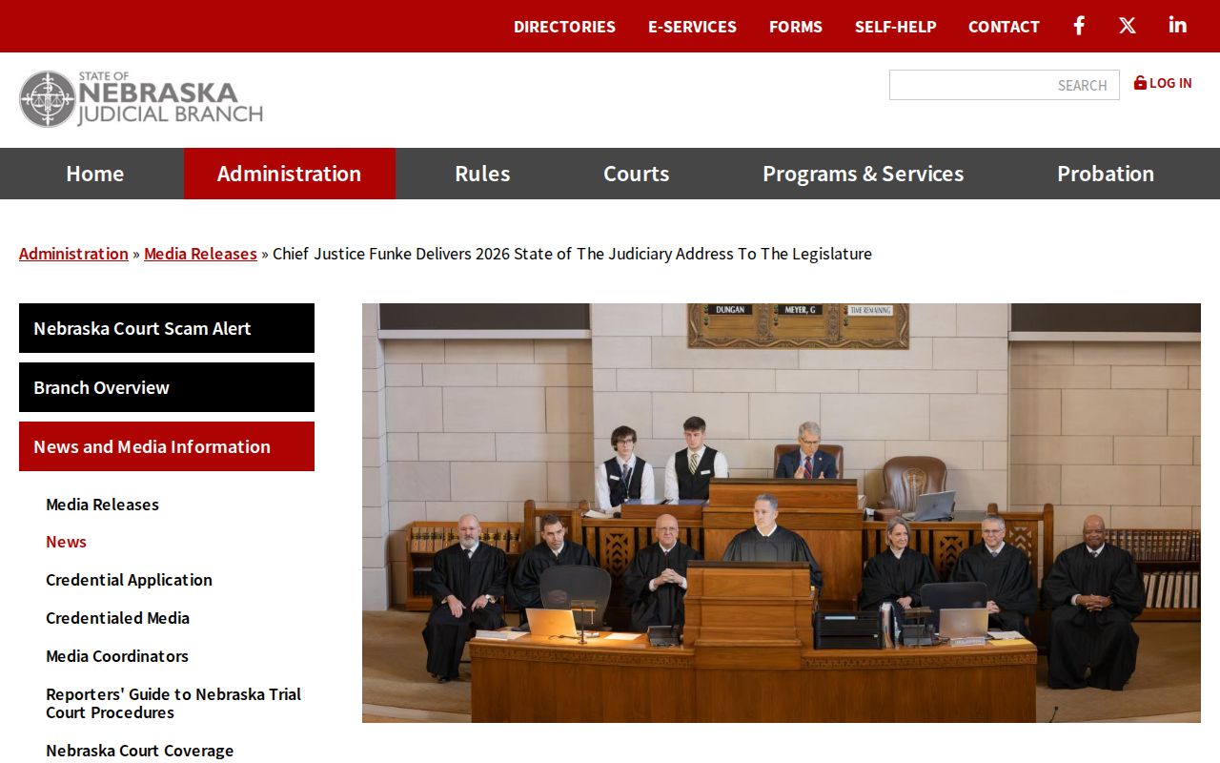Open Media Releases in the sidebar
Screen dimensions: 1220x763
coord(102,505)
